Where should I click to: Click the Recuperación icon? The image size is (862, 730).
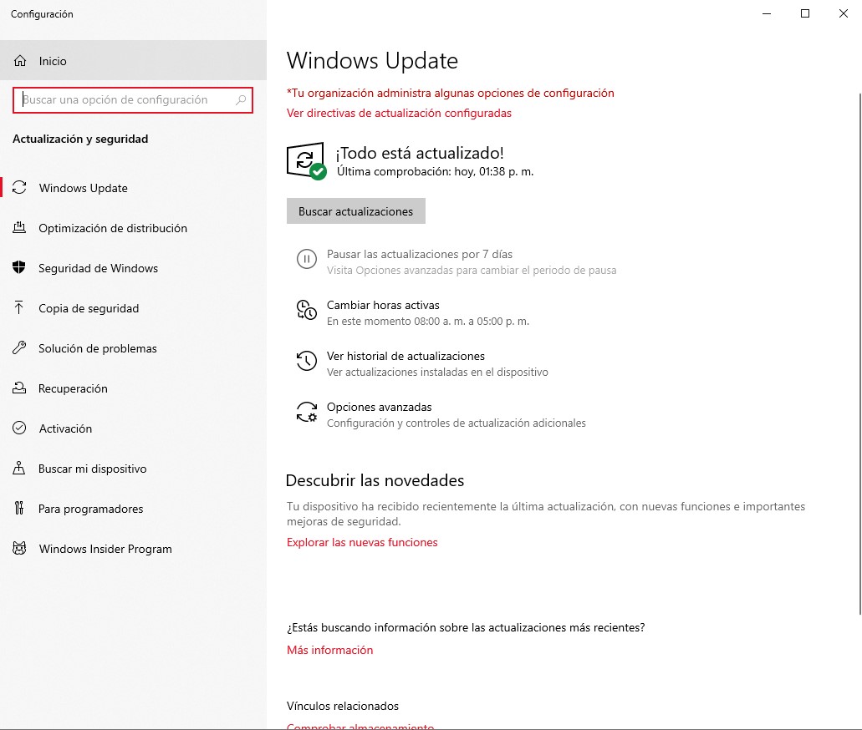pos(19,388)
